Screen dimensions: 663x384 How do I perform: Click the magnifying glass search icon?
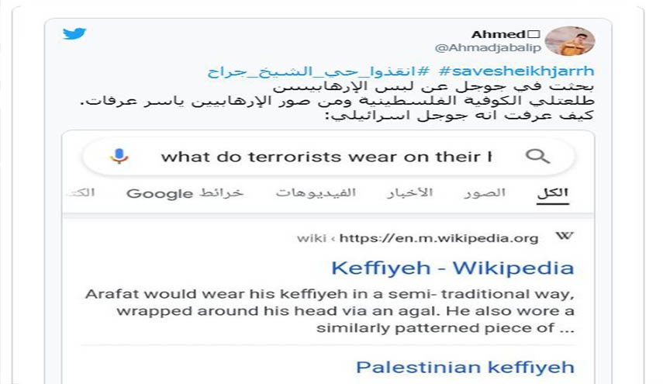[x=537, y=157]
